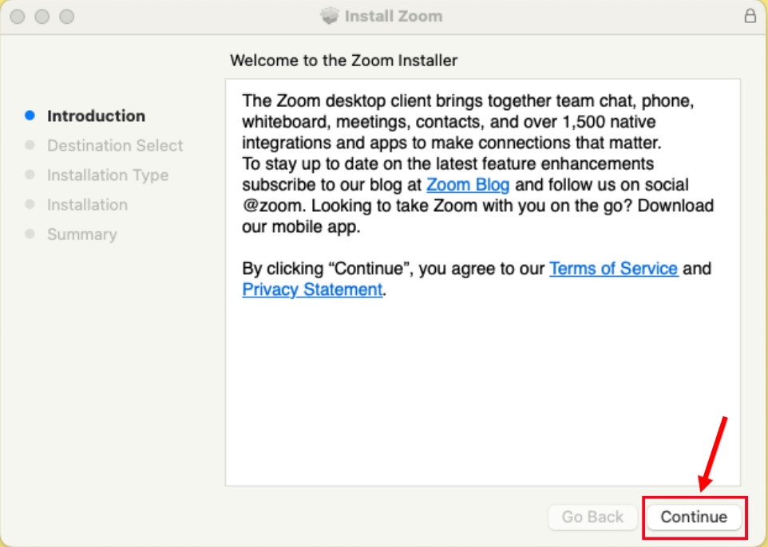Screen dimensions: 768x547
Task: Click the lock icon in the title bar
Action: 750,16
